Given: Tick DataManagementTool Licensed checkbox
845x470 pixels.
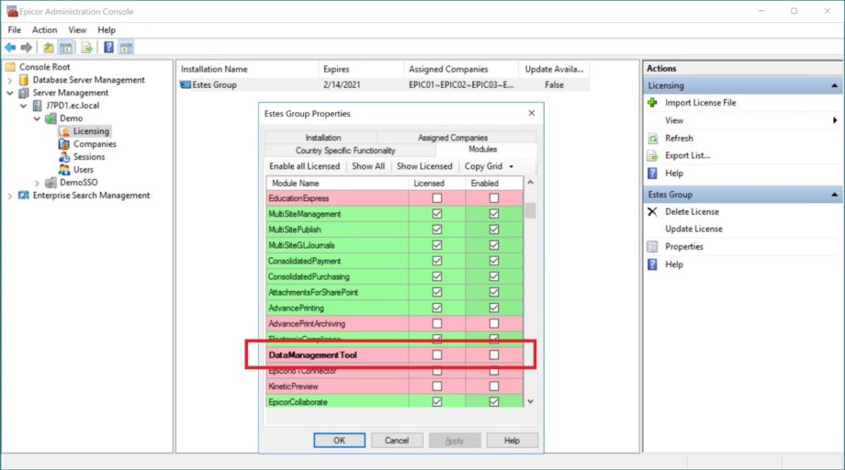Looking at the screenshot, I should click(437, 354).
